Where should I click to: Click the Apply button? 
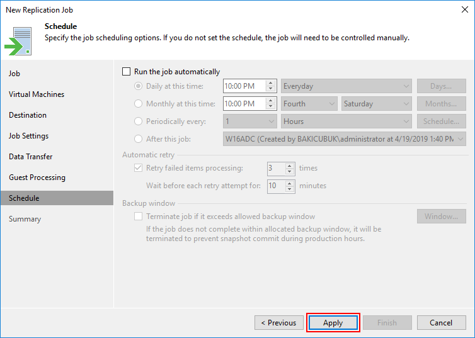pos(333,323)
